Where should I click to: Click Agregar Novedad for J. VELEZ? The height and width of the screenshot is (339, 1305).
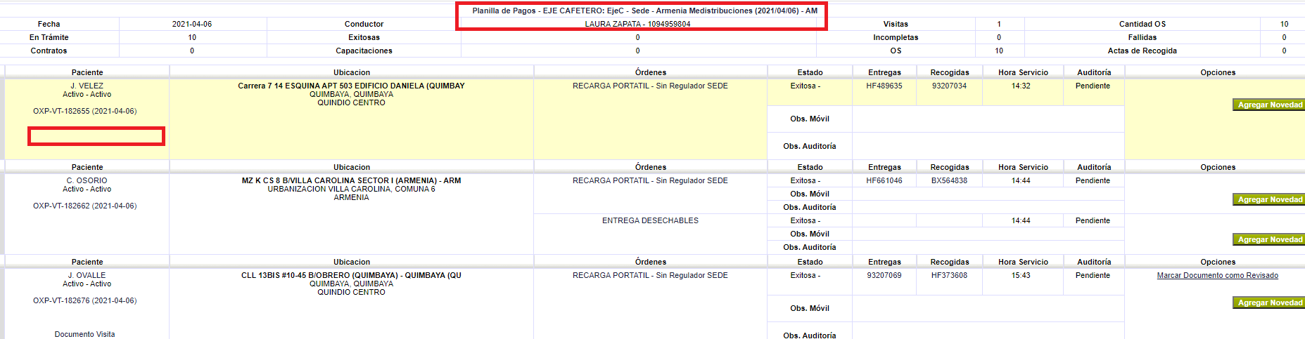point(1268,105)
